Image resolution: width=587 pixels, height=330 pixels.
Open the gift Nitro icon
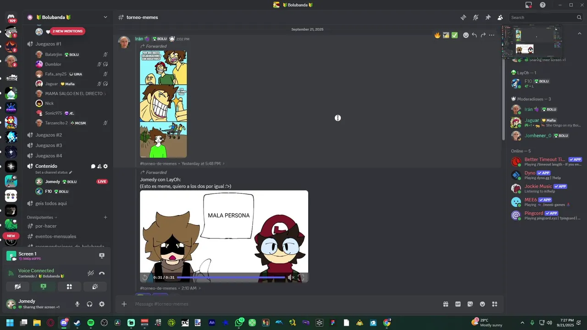click(x=445, y=304)
